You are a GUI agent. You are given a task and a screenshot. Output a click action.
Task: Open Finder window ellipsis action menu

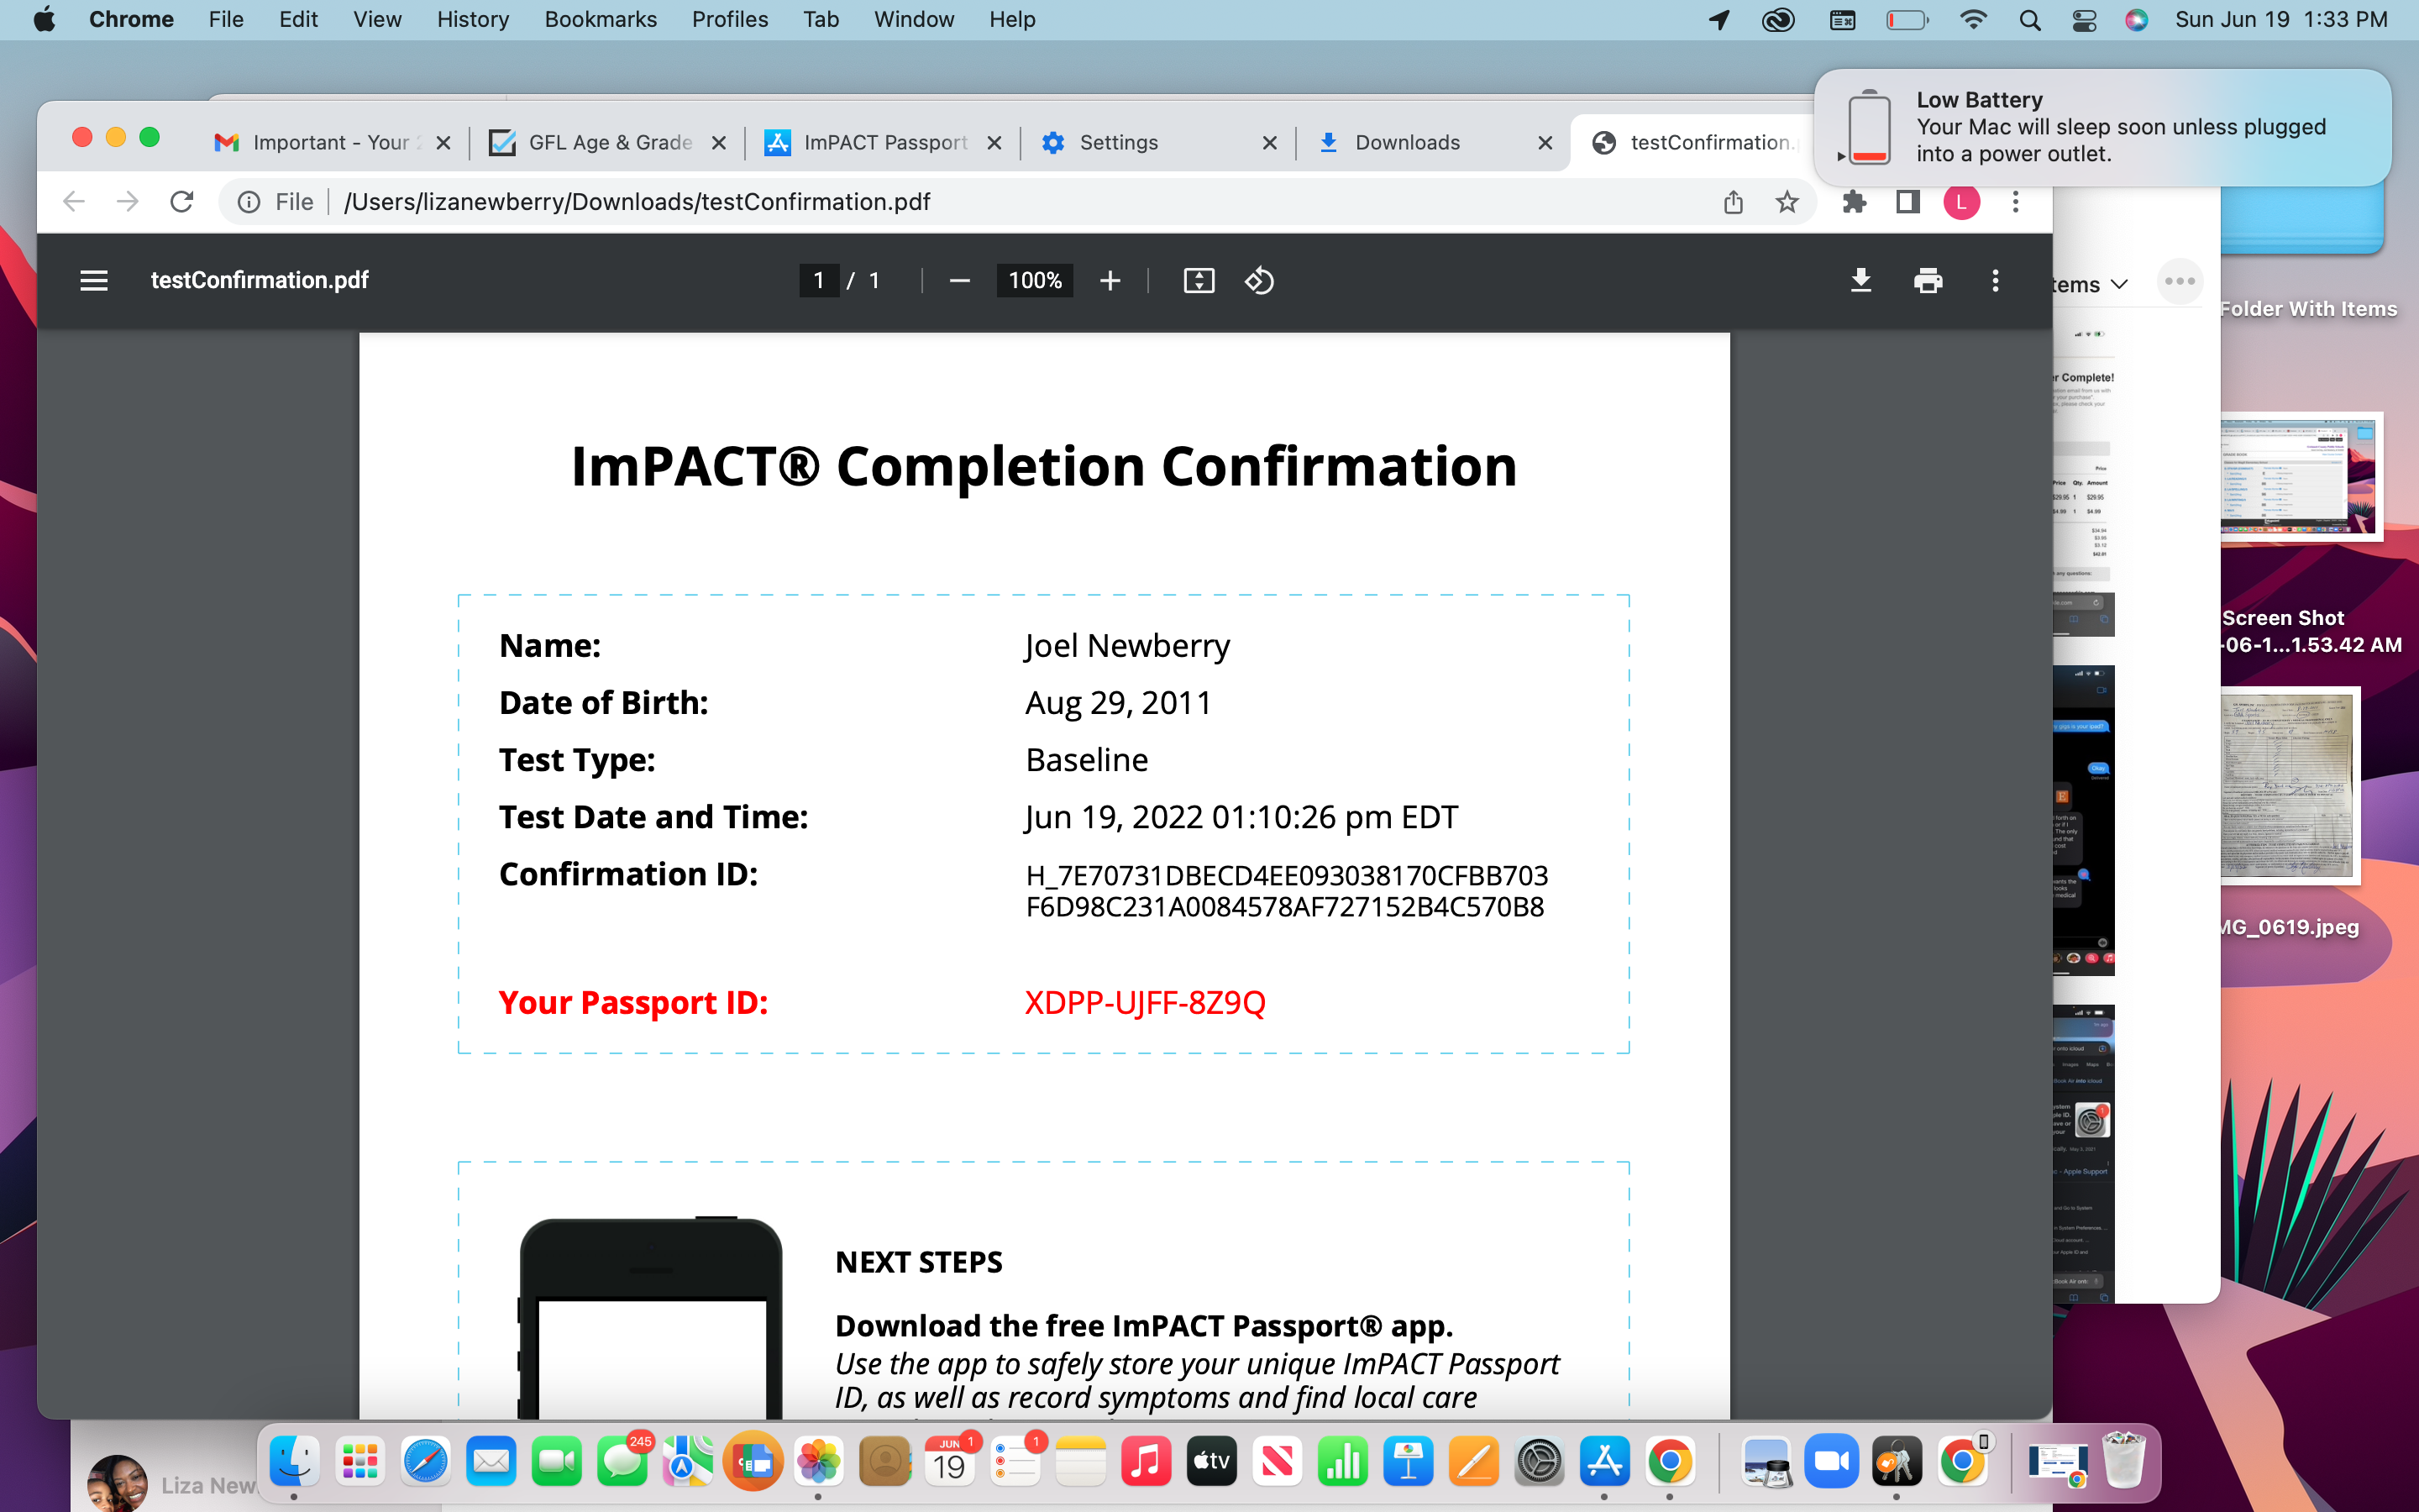[2179, 282]
